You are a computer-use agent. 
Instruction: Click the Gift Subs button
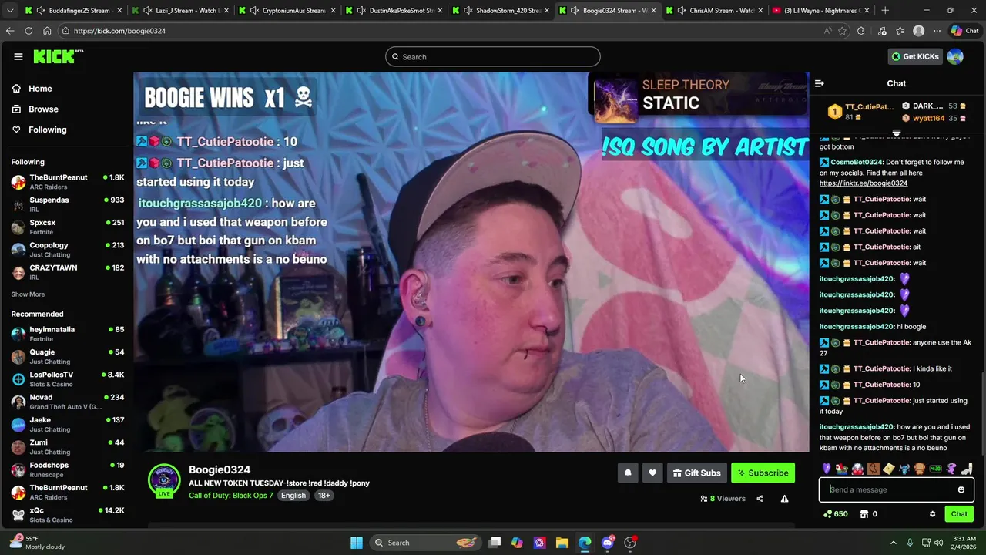[x=696, y=473]
